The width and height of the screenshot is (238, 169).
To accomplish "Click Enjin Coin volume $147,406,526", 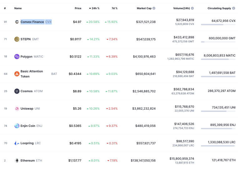I will [x=184, y=124].
